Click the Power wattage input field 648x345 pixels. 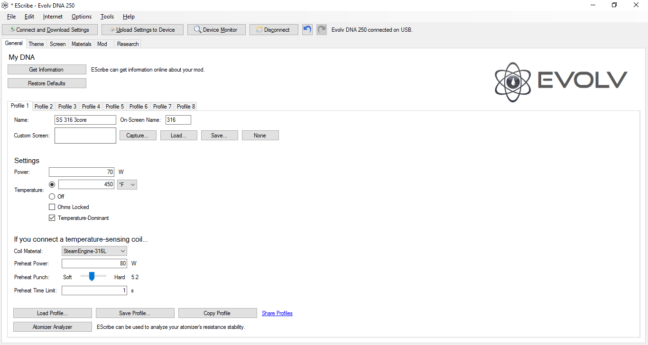pyautogui.click(x=82, y=172)
